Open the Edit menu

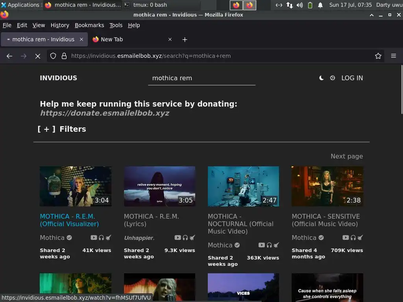coord(22,25)
